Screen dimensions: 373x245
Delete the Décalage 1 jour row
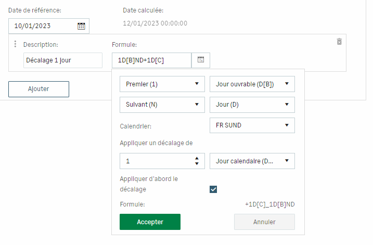(339, 42)
